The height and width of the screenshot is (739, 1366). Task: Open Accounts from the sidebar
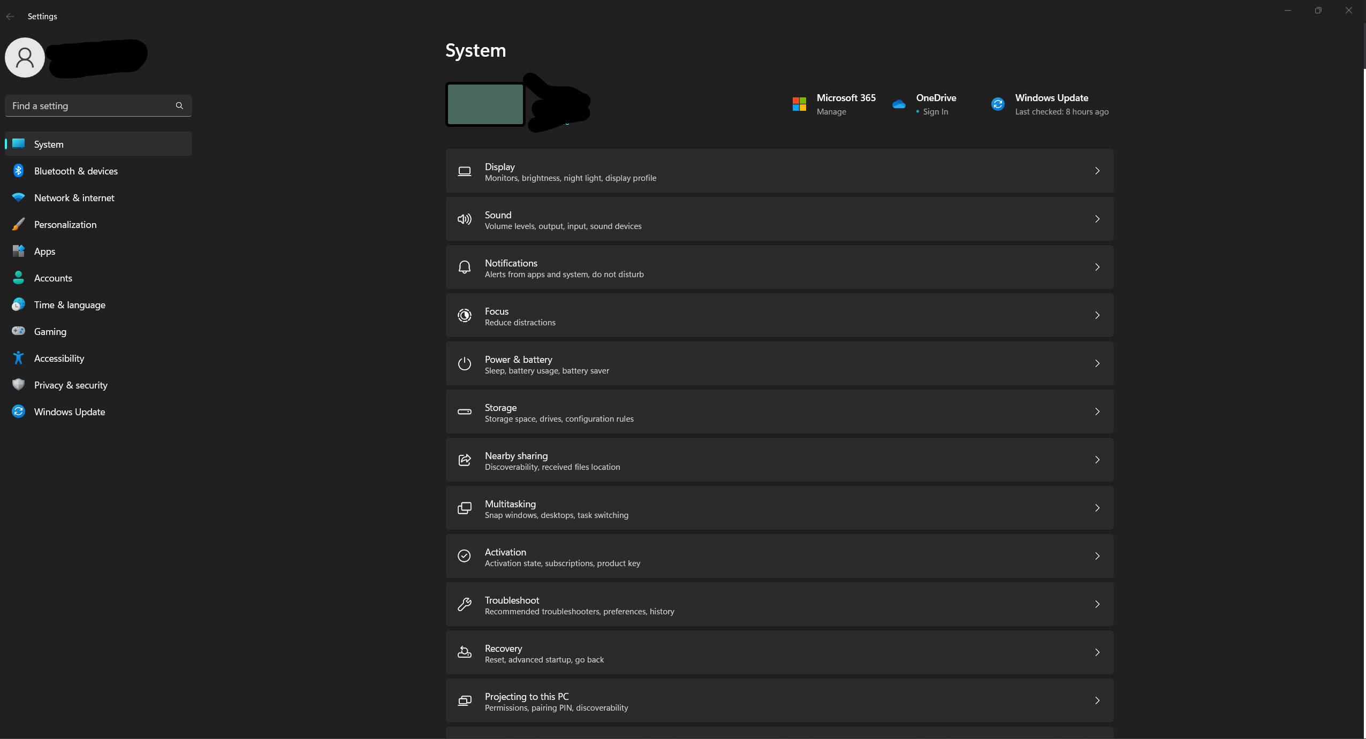click(53, 278)
